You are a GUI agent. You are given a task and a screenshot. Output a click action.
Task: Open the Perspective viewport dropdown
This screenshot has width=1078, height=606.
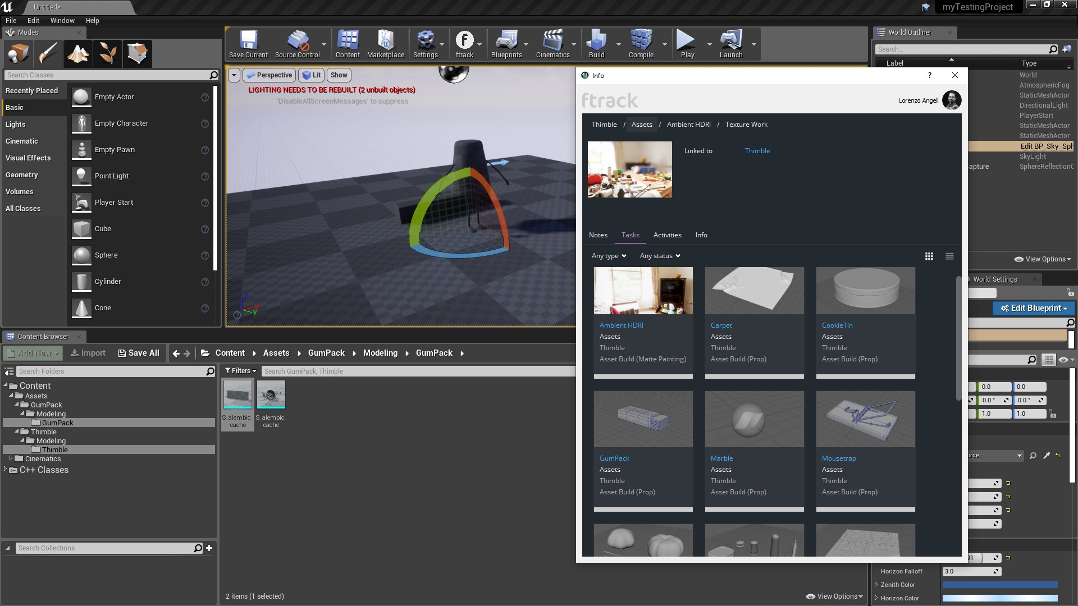(x=269, y=75)
